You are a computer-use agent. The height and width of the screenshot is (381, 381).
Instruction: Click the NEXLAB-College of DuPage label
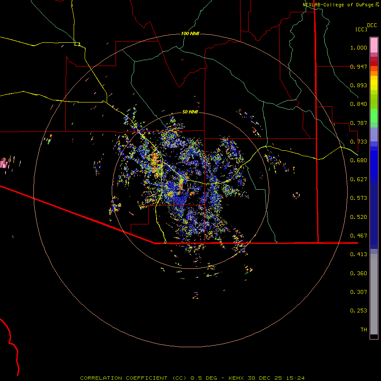click(338, 5)
